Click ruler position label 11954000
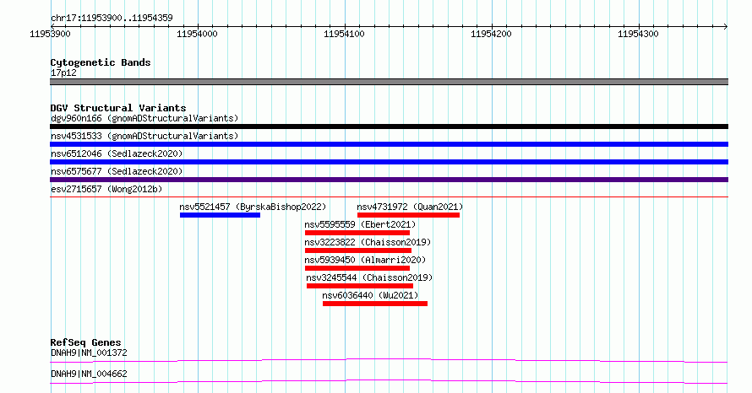Viewport: 752px width, 393px height. tap(197, 34)
